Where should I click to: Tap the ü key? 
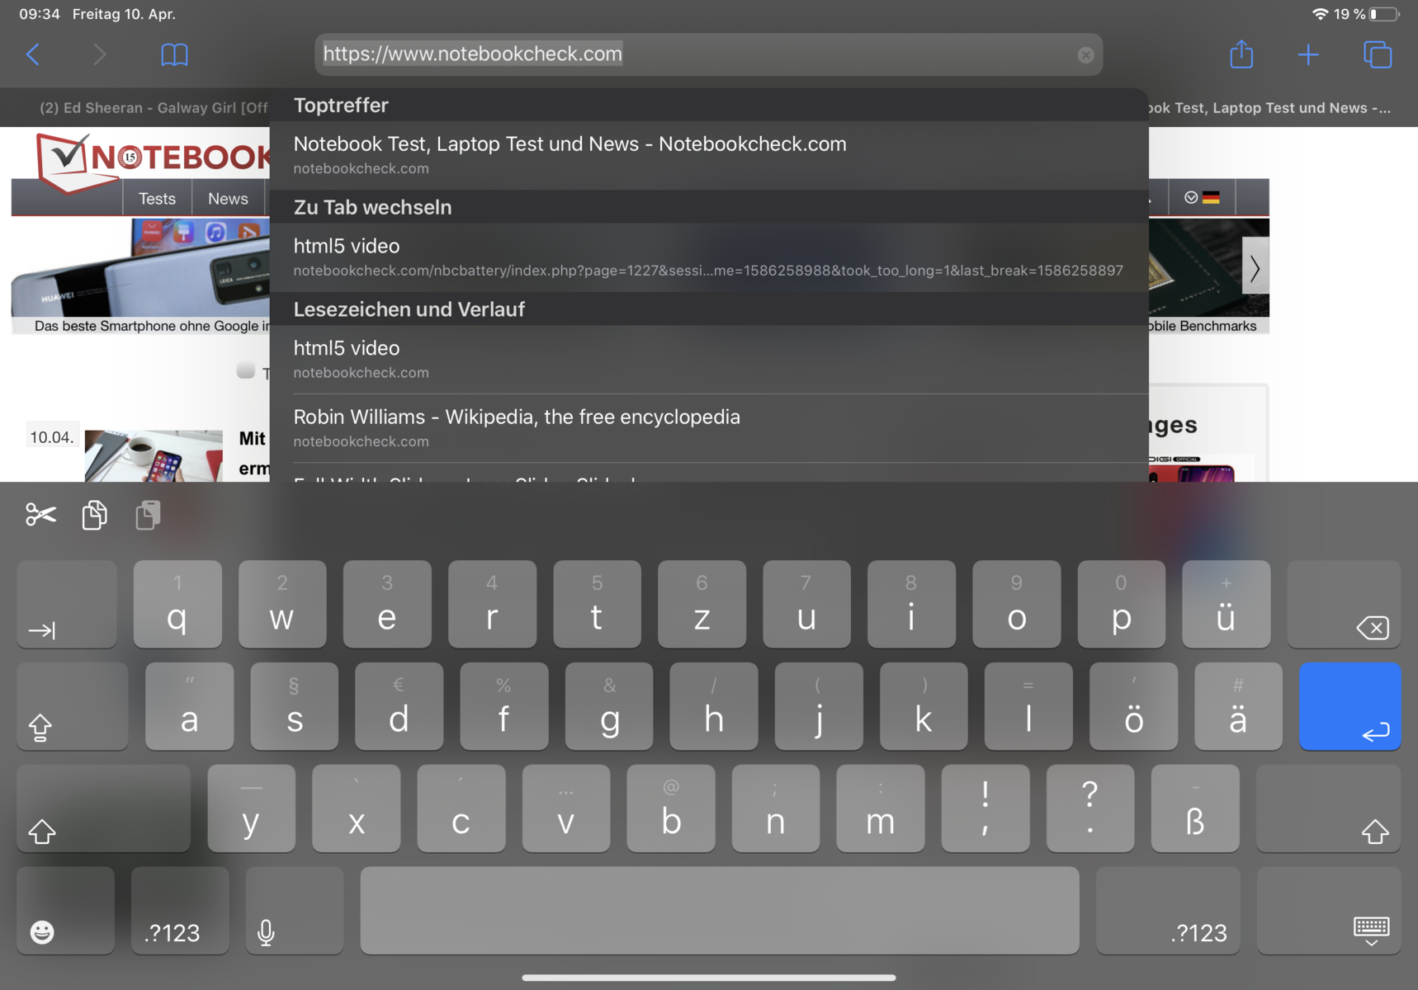point(1226,604)
